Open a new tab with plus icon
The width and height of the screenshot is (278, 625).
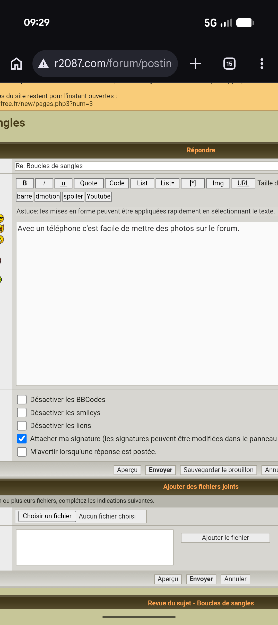[x=195, y=64]
